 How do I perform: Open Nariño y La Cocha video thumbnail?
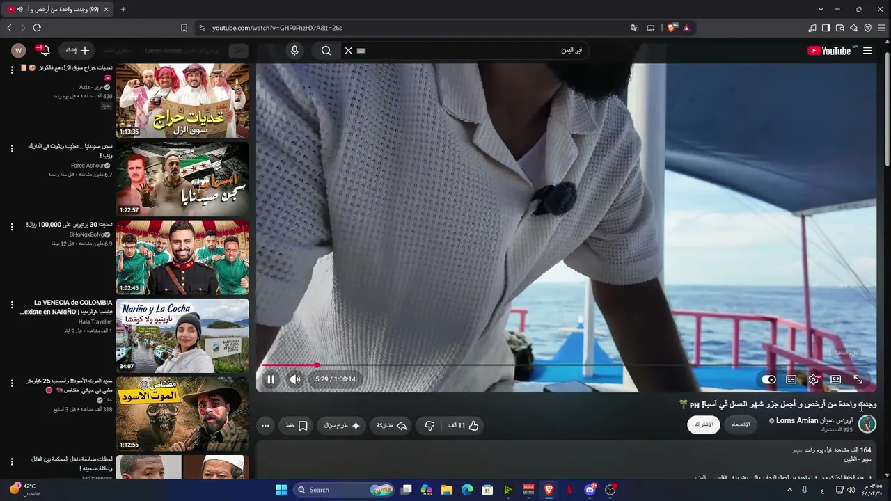182,335
